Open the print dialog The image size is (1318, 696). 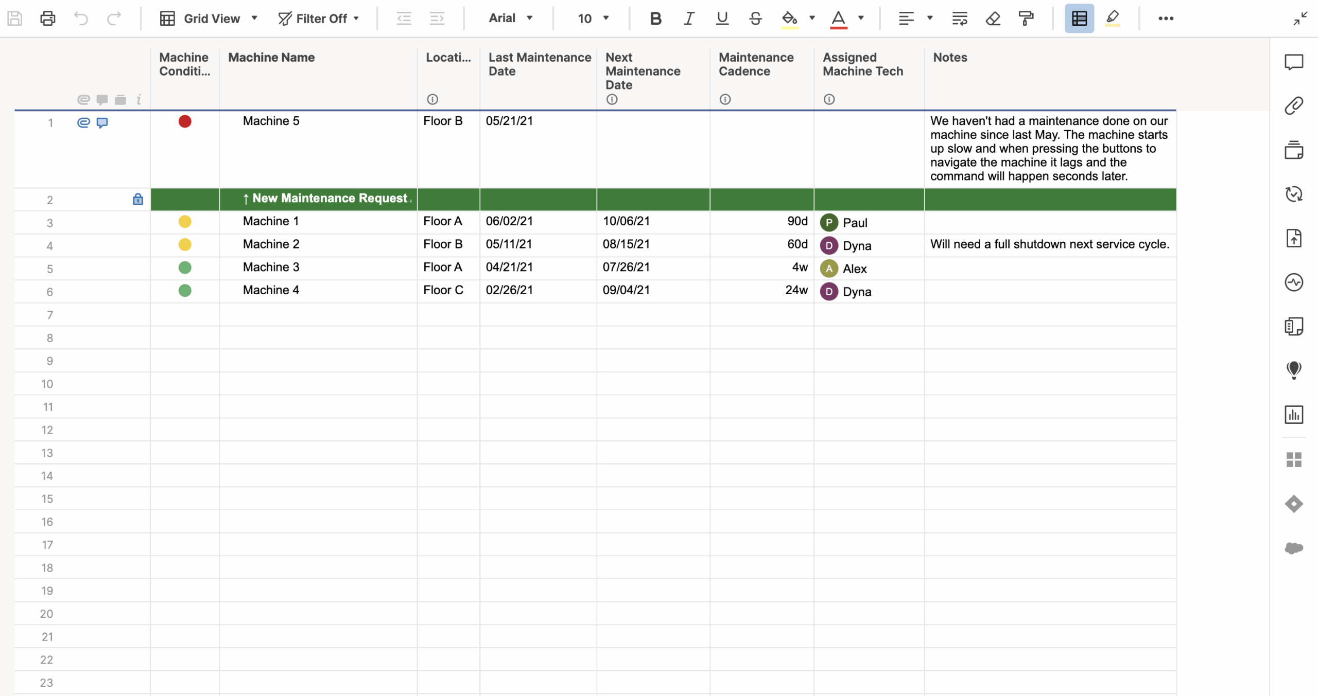coord(47,18)
